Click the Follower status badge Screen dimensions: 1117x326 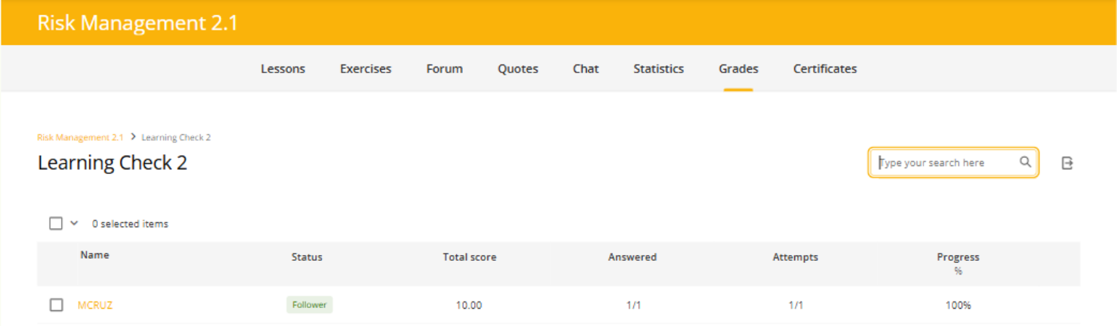(309, 305)
